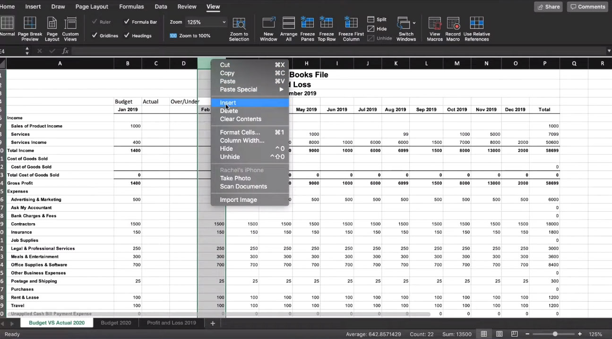Toggle the Gridlines checkbox
Image resolution: width=612 pixels, height=339 pixels.
(x=95, y=35)
